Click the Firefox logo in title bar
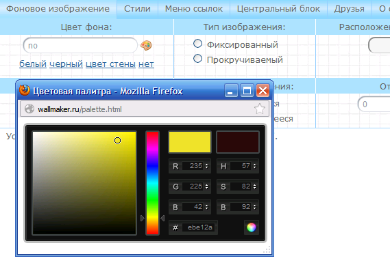 (25, 90)
